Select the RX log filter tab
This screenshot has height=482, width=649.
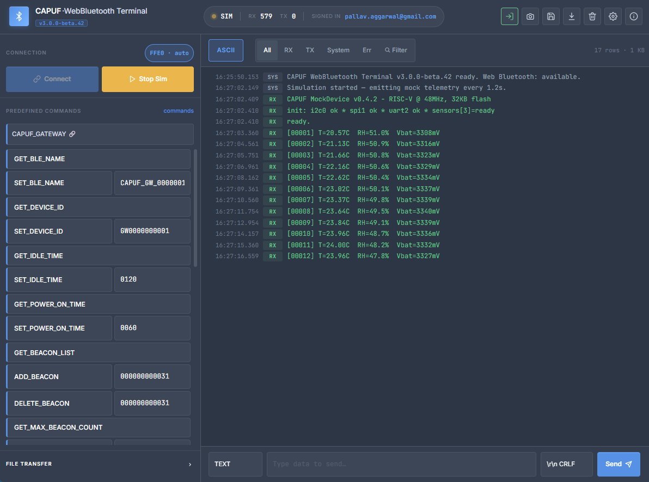tap(288, 50)
